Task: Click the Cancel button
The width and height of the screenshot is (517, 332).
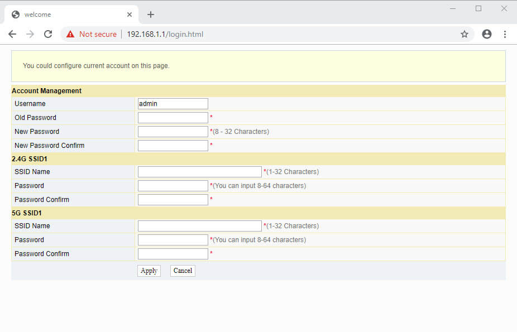Action: [x=183, y=271]
